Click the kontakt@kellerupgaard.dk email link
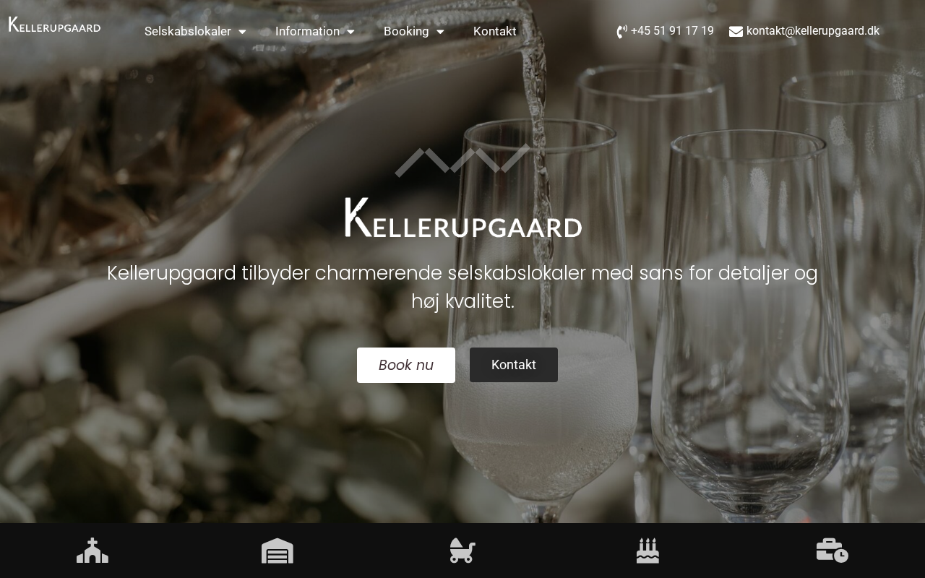Viewport: 925px width, 578px height. pos(813,31)
